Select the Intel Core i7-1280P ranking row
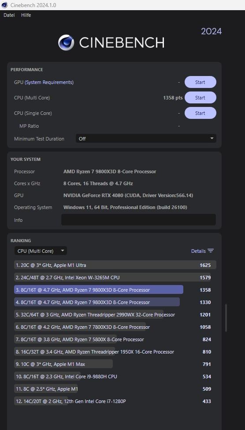The image size is (245, 430). [115, 401]
